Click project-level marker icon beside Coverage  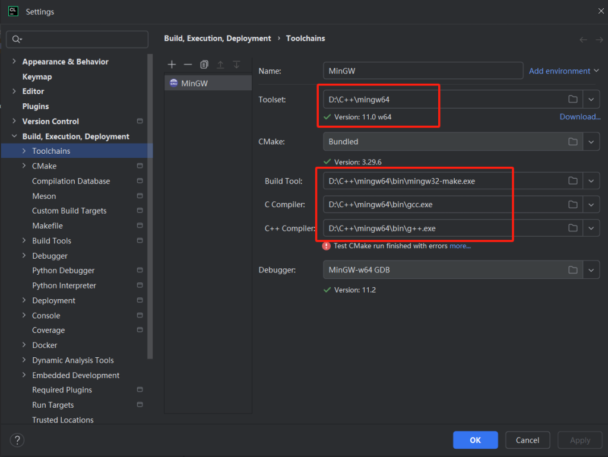tap(140, 330)
